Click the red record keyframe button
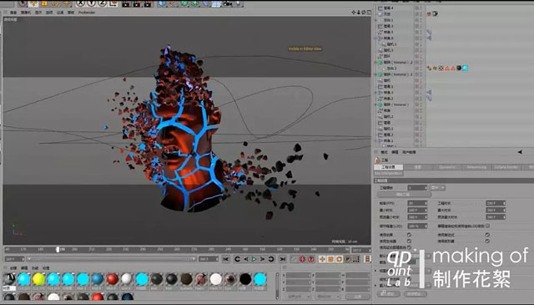Viewport: 534px width, 305px height. [x=302, y=259]
